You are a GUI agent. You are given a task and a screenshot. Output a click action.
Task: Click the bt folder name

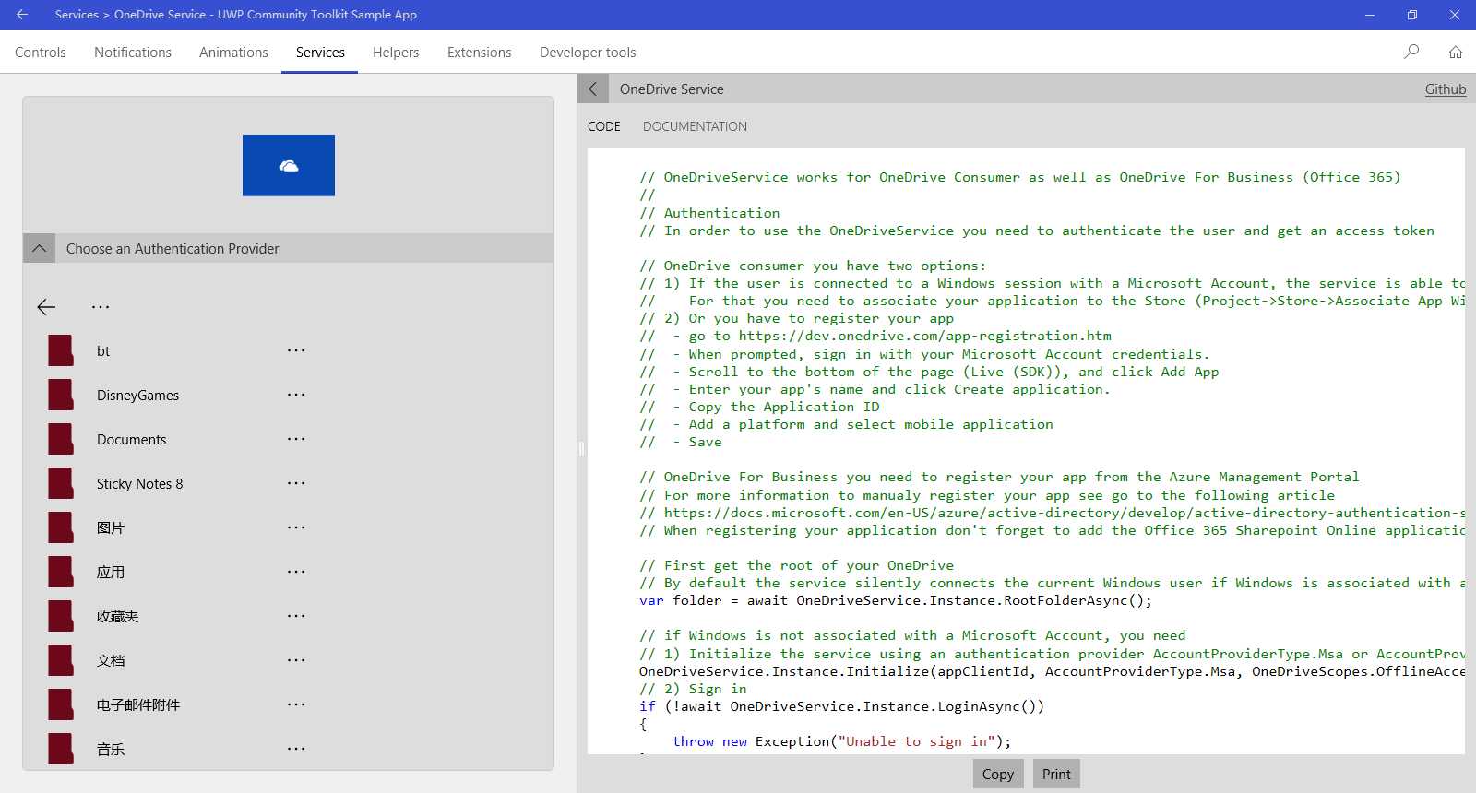(103, 350)
